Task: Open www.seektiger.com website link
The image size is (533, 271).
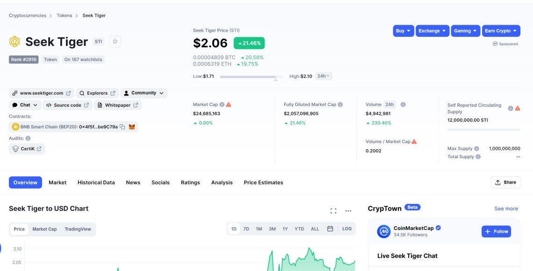Action: pos(42,93)
